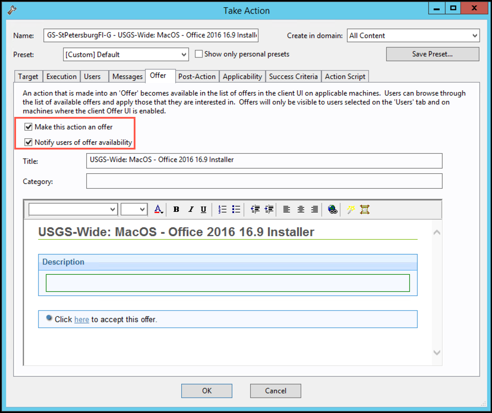Go to the Messages tab

coord(127,77)
